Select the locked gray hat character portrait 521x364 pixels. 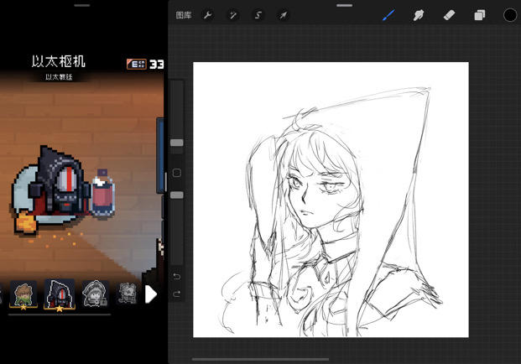coord(96,293)
